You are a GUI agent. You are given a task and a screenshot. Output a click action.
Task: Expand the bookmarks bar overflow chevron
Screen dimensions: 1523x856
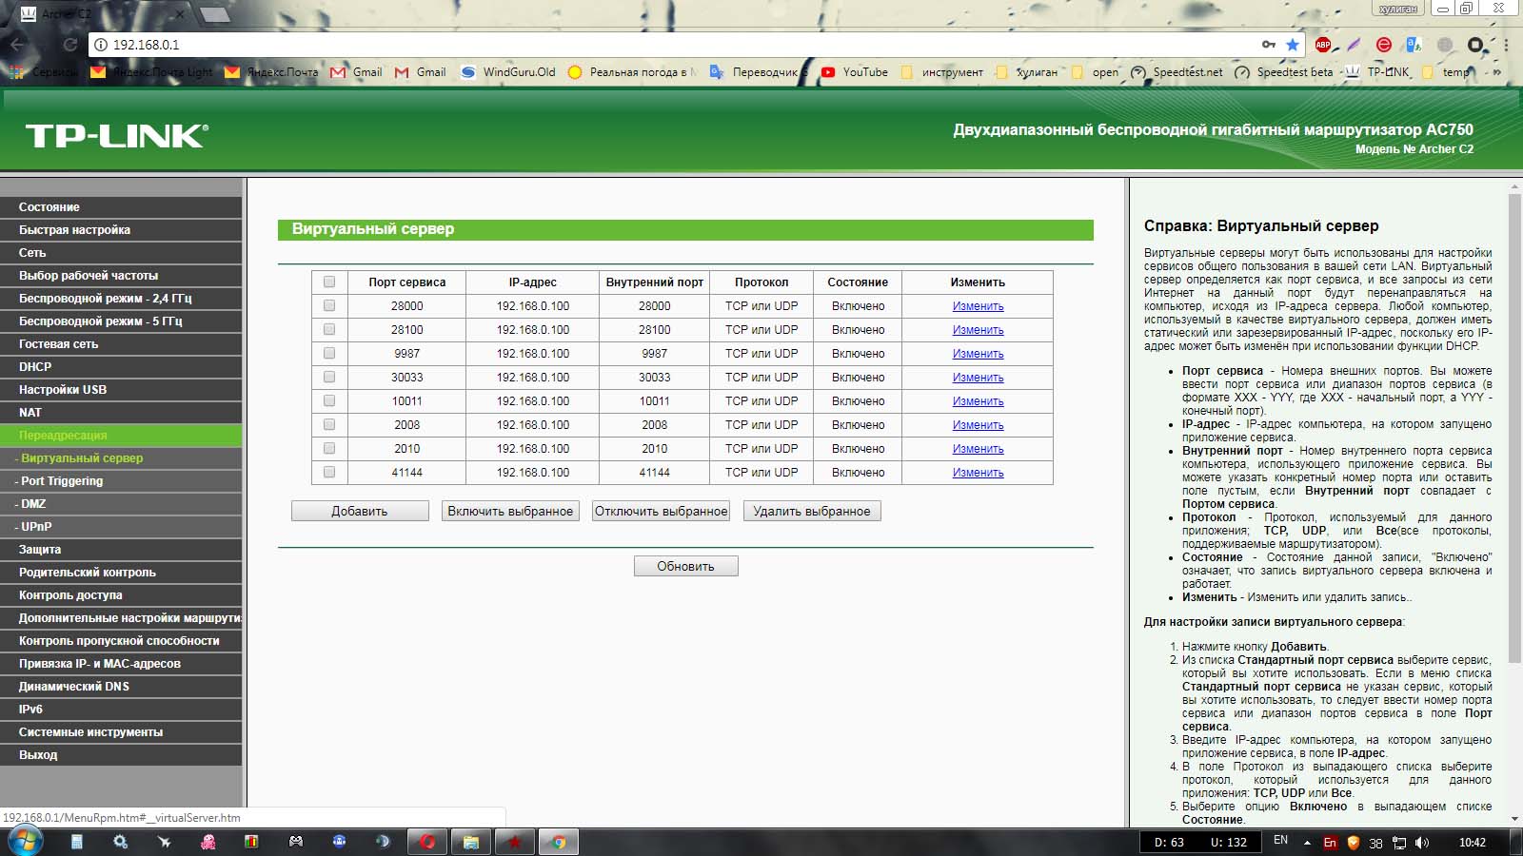1497,72
